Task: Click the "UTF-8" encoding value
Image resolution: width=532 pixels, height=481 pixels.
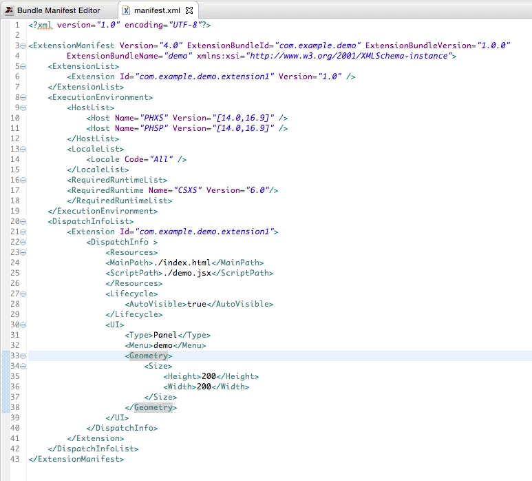Action: click(x=185, y=25)
